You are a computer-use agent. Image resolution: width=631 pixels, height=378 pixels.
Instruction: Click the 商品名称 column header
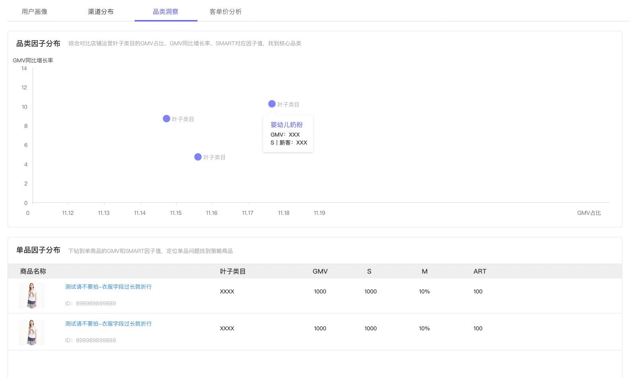click(33, 271)
